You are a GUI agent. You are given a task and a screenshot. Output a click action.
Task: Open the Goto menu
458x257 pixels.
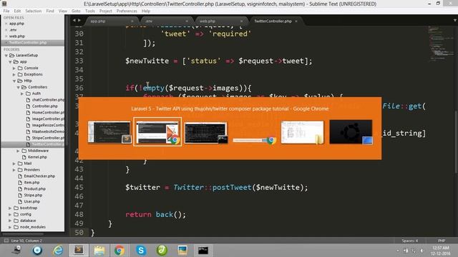[76, 11]
